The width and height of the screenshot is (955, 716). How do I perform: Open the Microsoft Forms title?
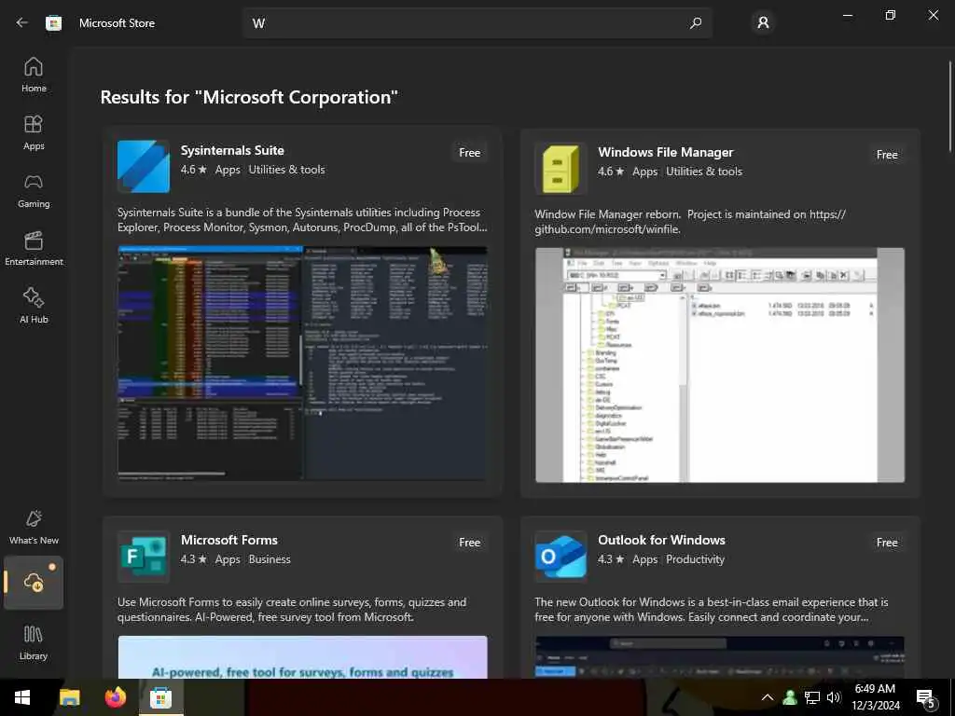229,540
